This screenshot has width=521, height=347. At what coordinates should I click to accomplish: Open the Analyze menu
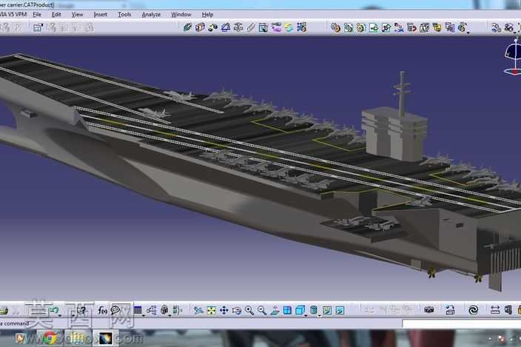pyautogui.click(x=151, y=15)
